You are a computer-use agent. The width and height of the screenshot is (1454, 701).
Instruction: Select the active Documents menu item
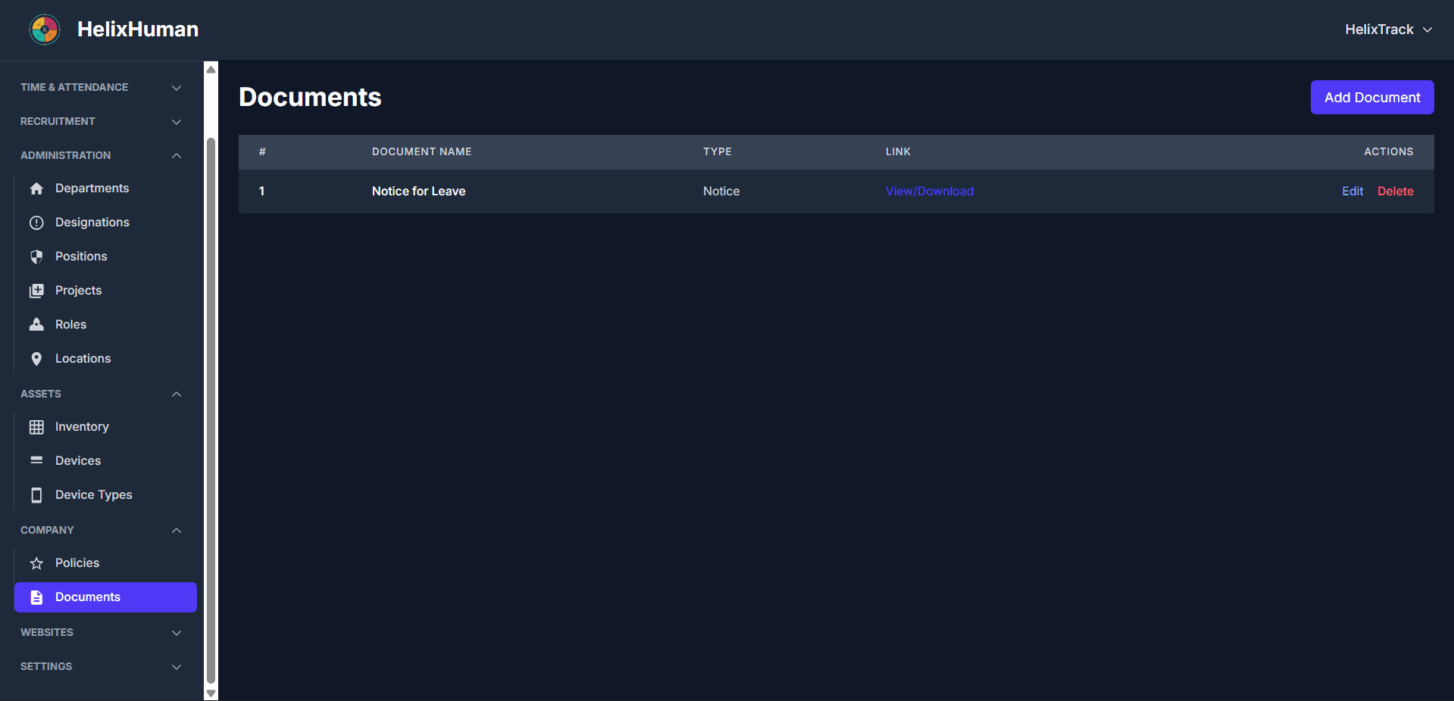(105, 597)
